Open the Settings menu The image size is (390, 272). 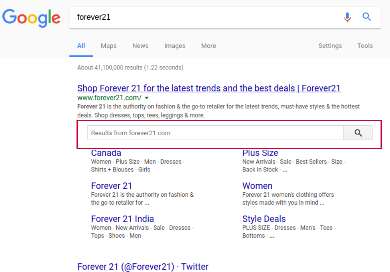330,46
